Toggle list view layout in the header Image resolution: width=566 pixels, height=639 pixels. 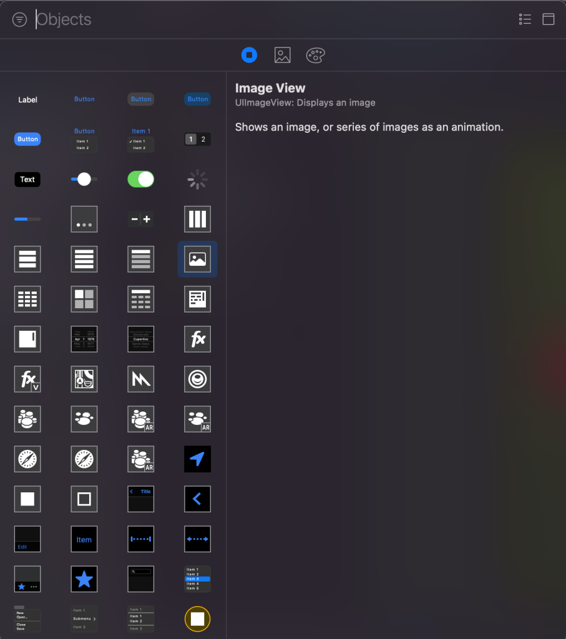525,19
